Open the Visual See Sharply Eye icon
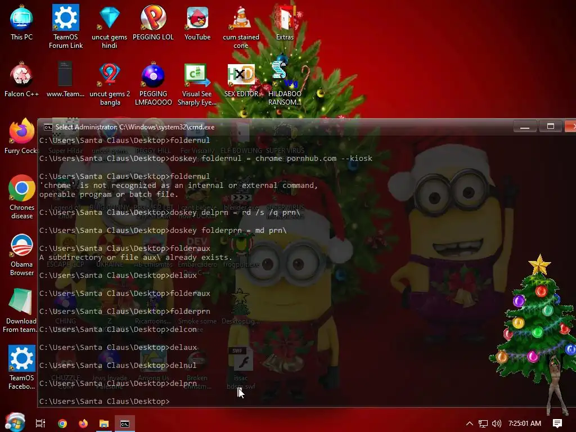This screenshot has width=576, height=432. (197, 84)
